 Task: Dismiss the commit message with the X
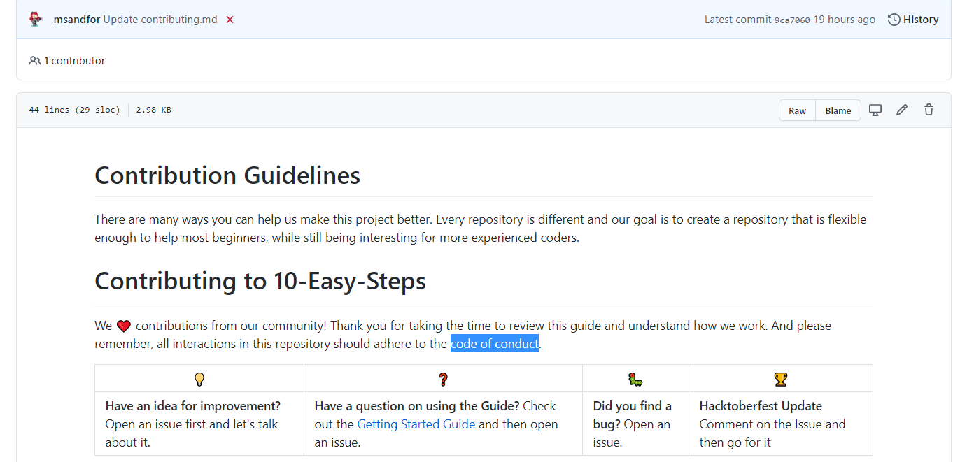pyautogui.click(x=230, y=20)
